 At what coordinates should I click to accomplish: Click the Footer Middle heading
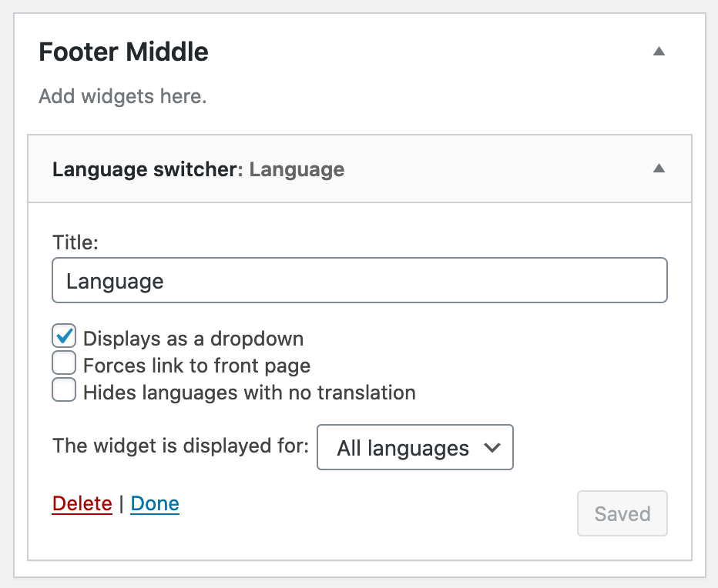(x=123, y=52)
